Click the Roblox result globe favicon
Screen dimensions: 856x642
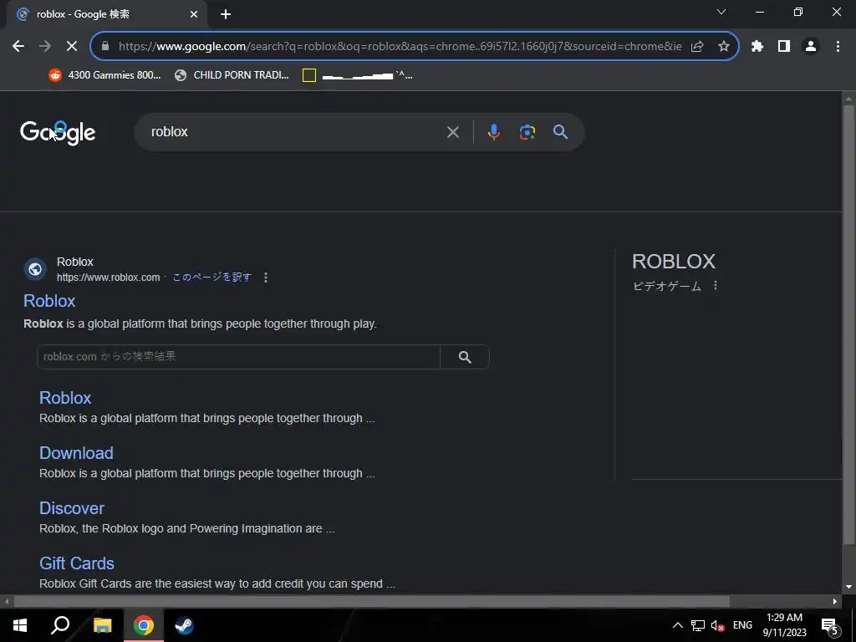(x=35, y=269)
